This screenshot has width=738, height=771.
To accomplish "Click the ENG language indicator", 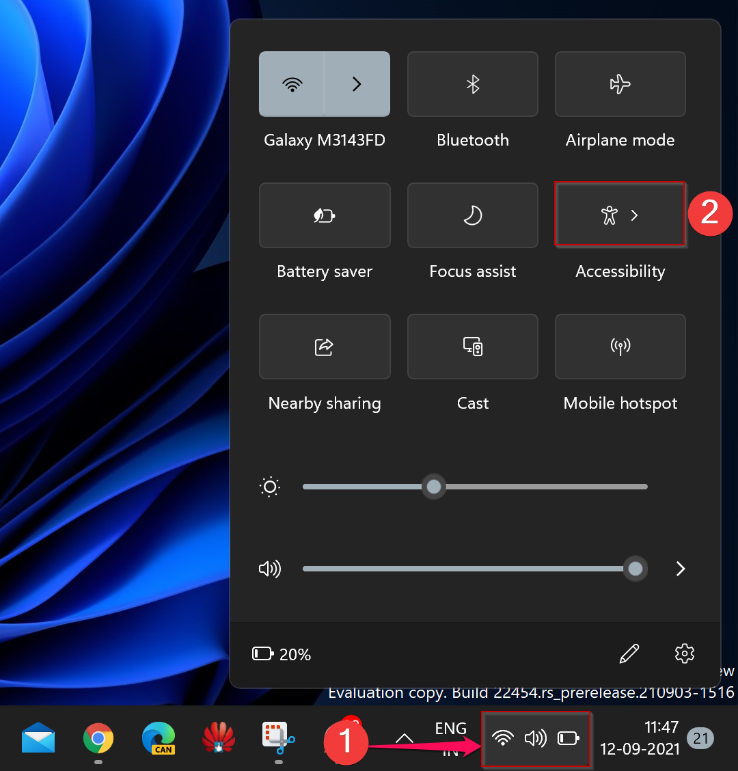I will click(450, 728).
